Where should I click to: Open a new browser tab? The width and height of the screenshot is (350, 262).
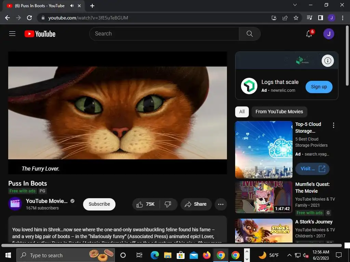pyautogui.click(x=92, y=6)
